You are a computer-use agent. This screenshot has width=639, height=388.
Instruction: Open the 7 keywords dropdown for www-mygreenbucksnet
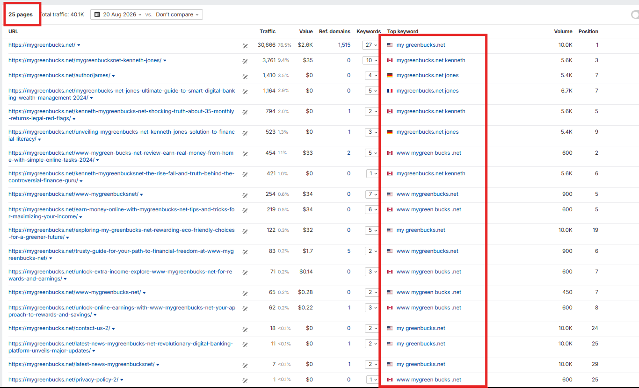click(x=372, y=194)
